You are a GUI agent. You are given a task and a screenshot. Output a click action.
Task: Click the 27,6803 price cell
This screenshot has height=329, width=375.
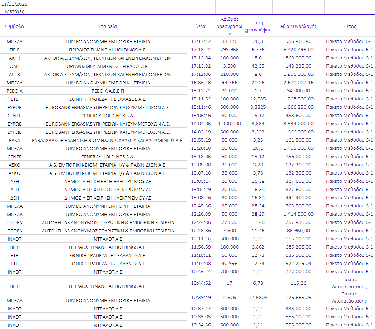coord(258,297)
